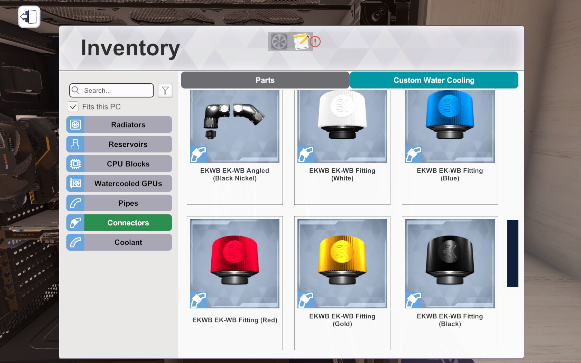Click connector badge on Angled Black Nickel item
Image resolution: width=581 pixels, height=363 pixels.
(x=199, y=154)
